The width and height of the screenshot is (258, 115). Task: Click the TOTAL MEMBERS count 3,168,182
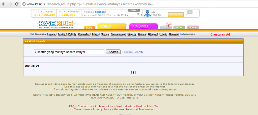(x=67, y=15)
